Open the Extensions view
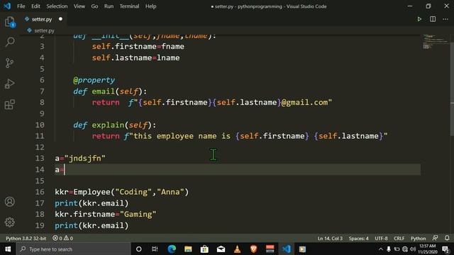The image size is (454, 255). (x=9, y=105)
